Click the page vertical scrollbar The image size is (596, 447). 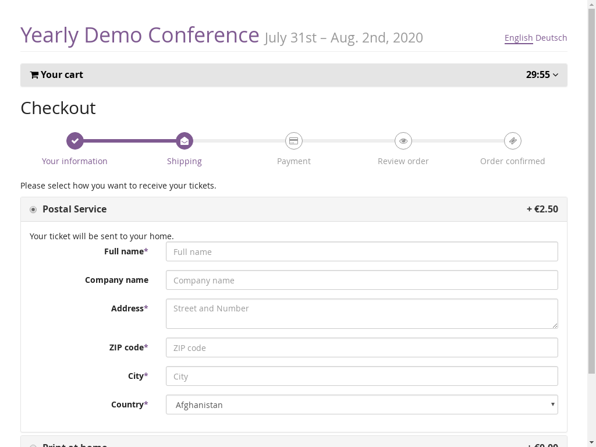591,233
